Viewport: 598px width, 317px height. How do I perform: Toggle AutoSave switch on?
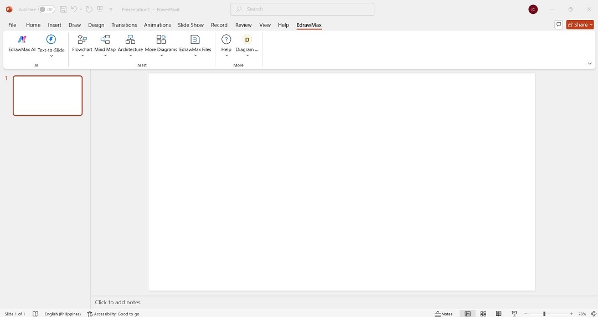click(47, 9)
